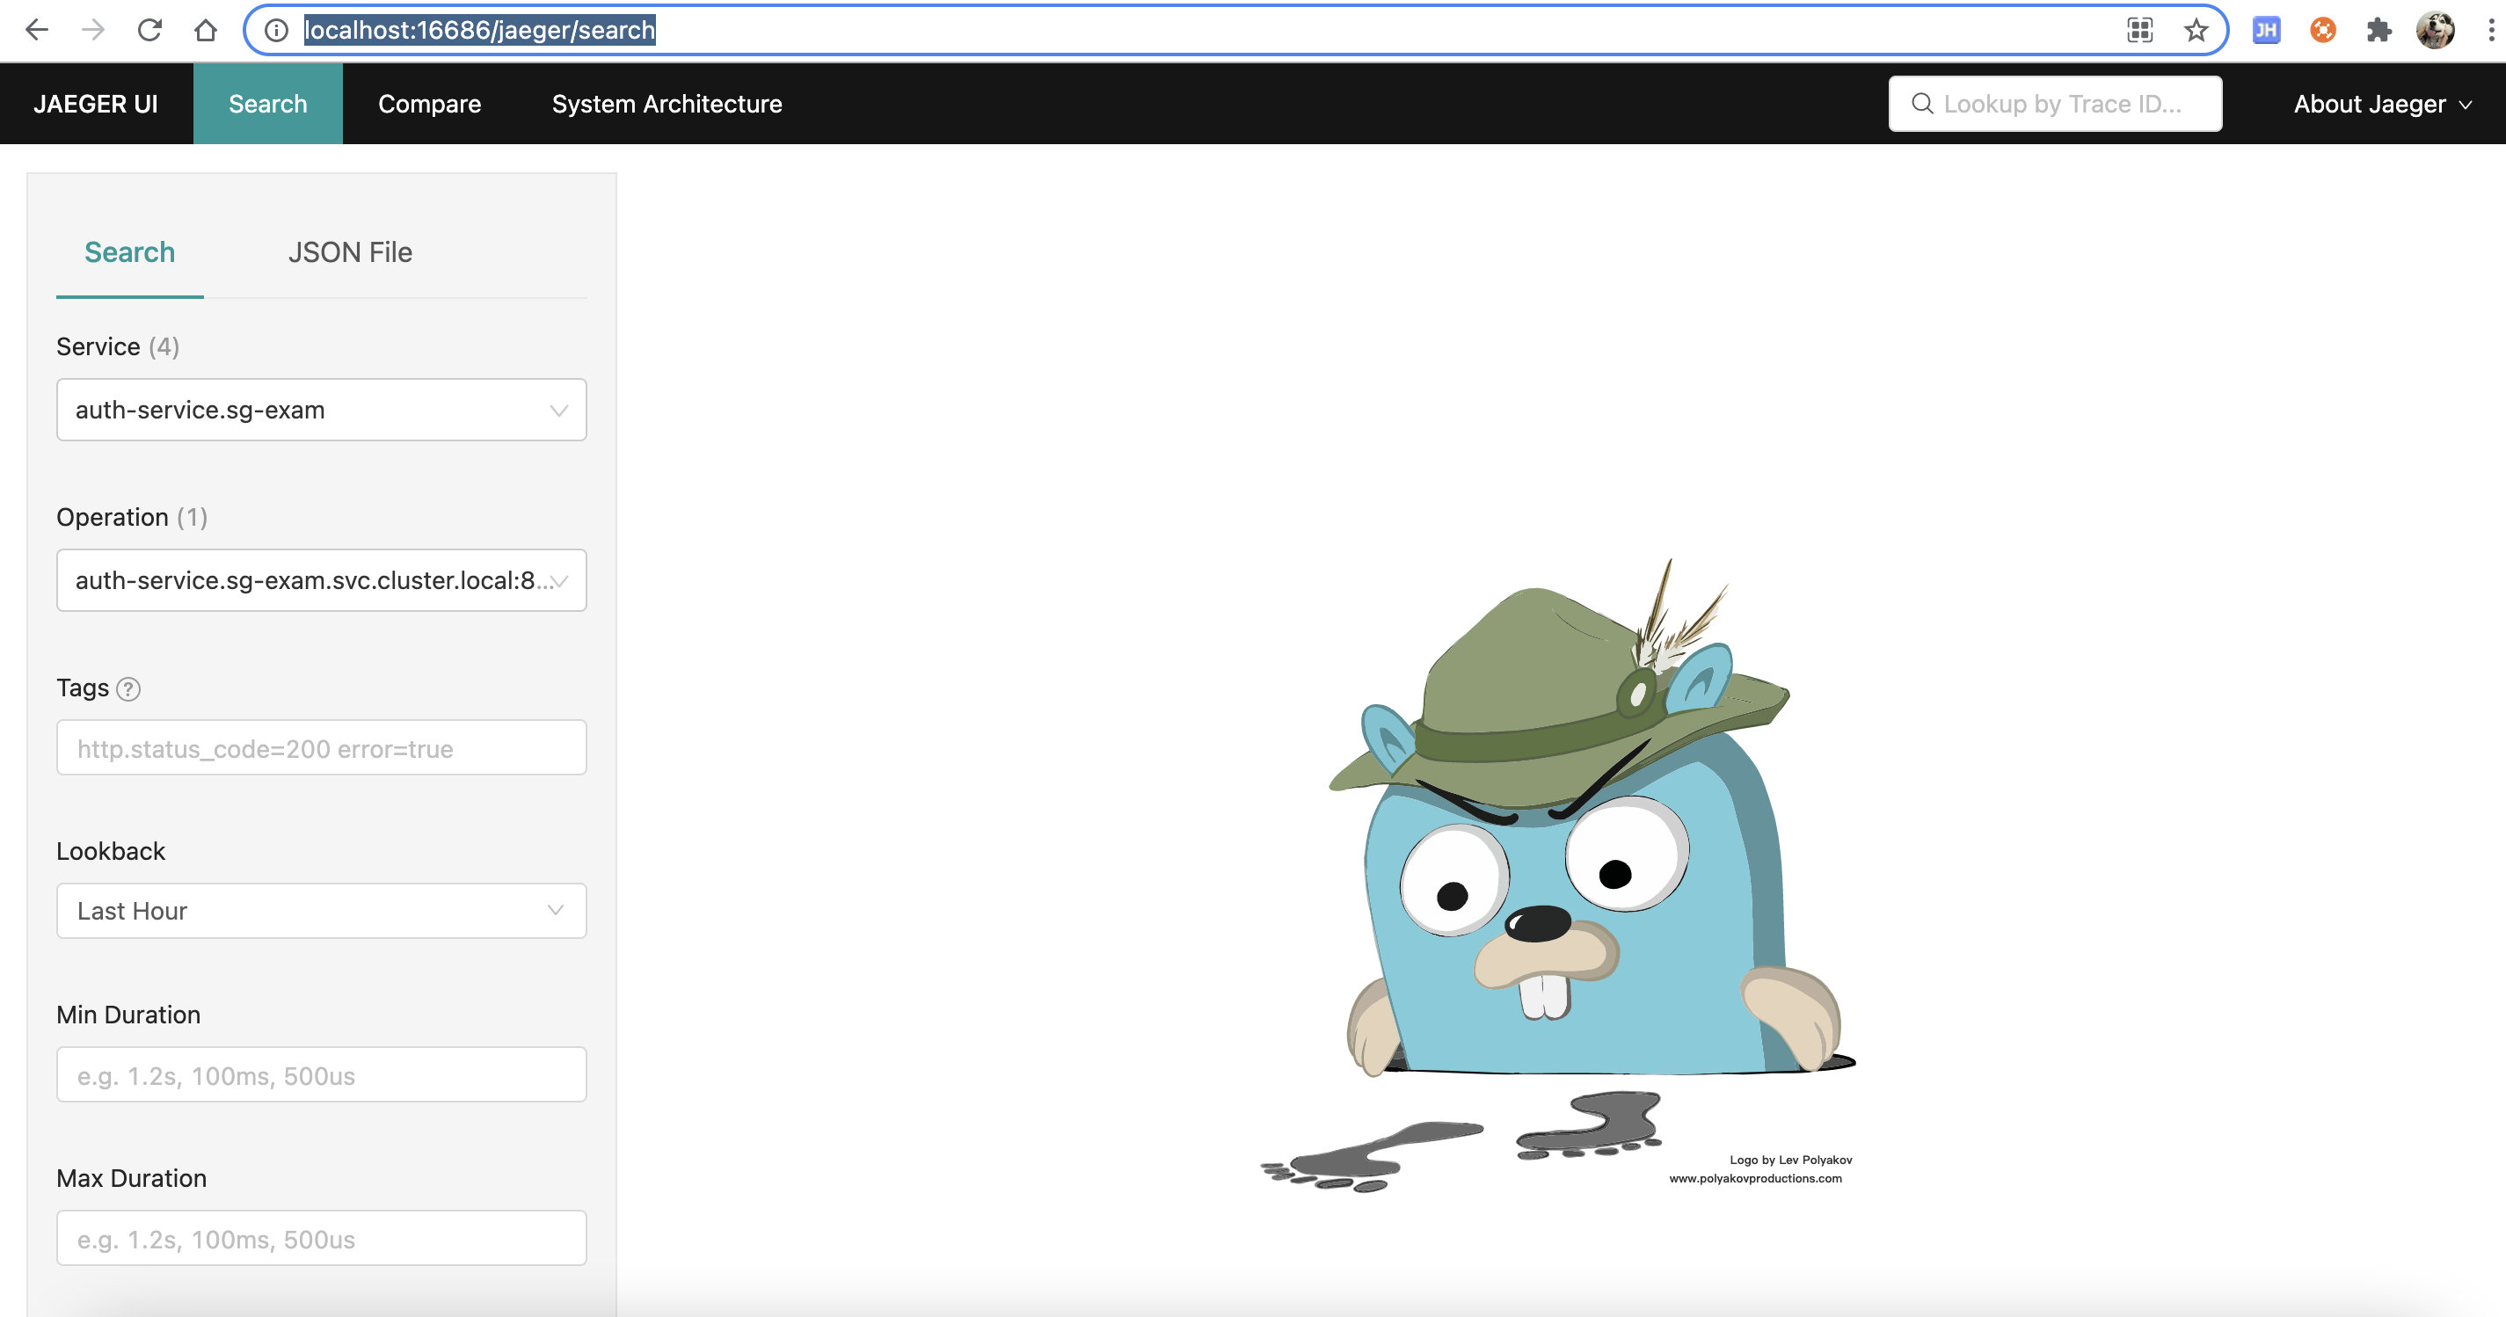
Task: Reload the page with the refresh icon
Action: coord(149,30)
